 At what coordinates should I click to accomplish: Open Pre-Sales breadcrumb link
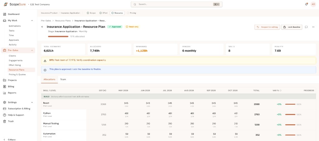[x=46, y=21]
